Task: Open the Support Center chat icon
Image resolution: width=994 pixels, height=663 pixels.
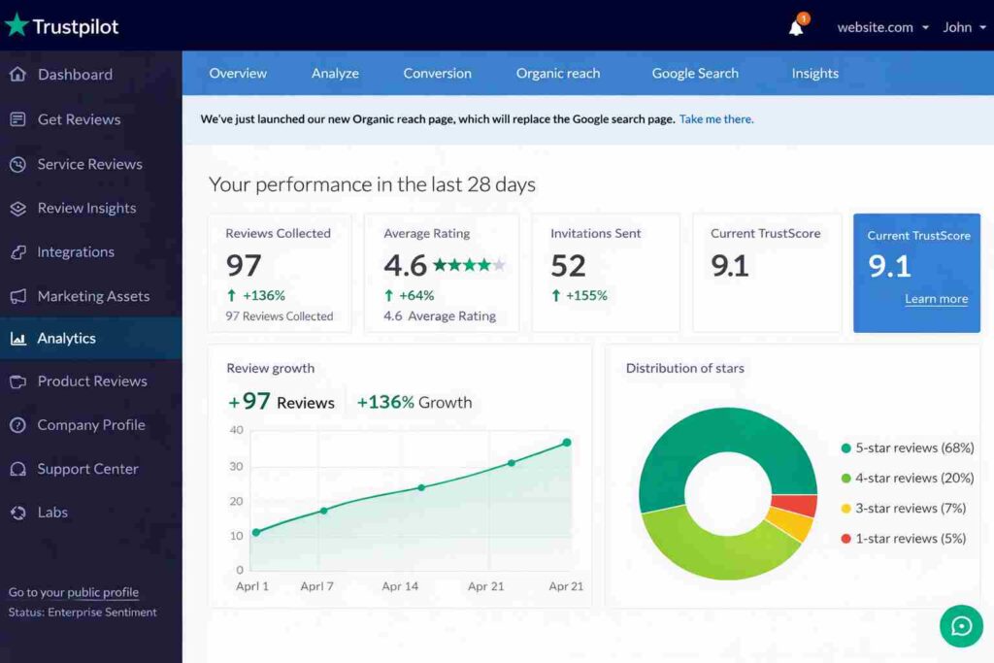Action: click(x=19, y=469)
